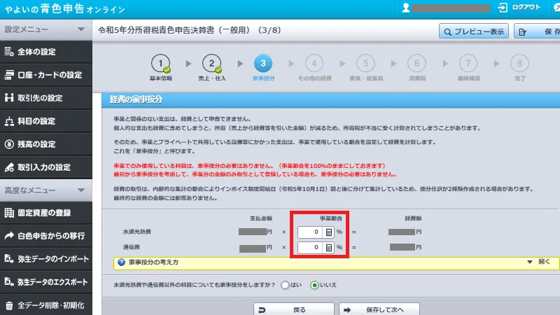Click the 水道光熱費 事業割合 percentage field
Viewport: 560px width, 315px height.
[x=309, y=232]
